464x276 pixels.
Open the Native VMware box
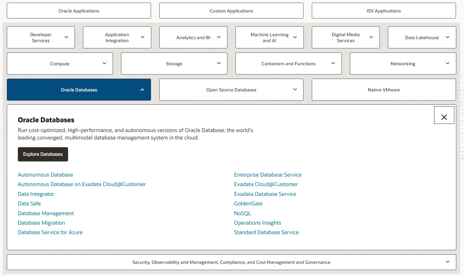pyautogui.click(x=384, y=90)
